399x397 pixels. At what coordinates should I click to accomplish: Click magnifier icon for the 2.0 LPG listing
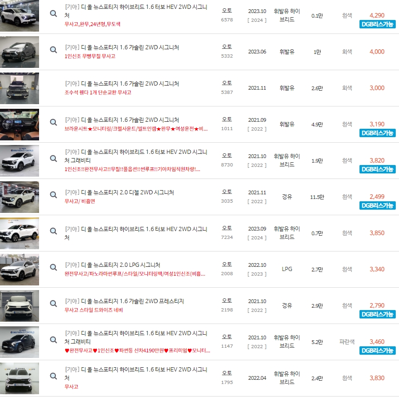[x=53, y=267]
